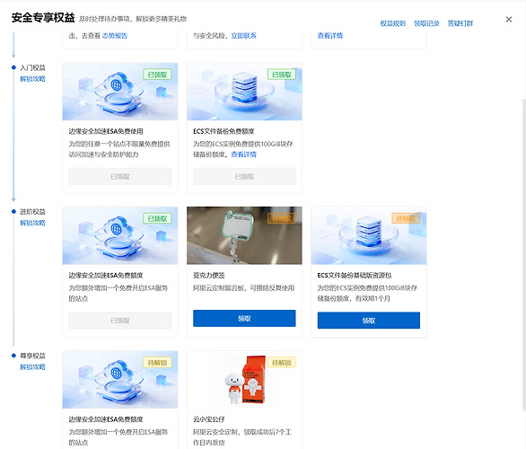
Task: Select the 尊享权益 section label
Action: coord(32,356)
